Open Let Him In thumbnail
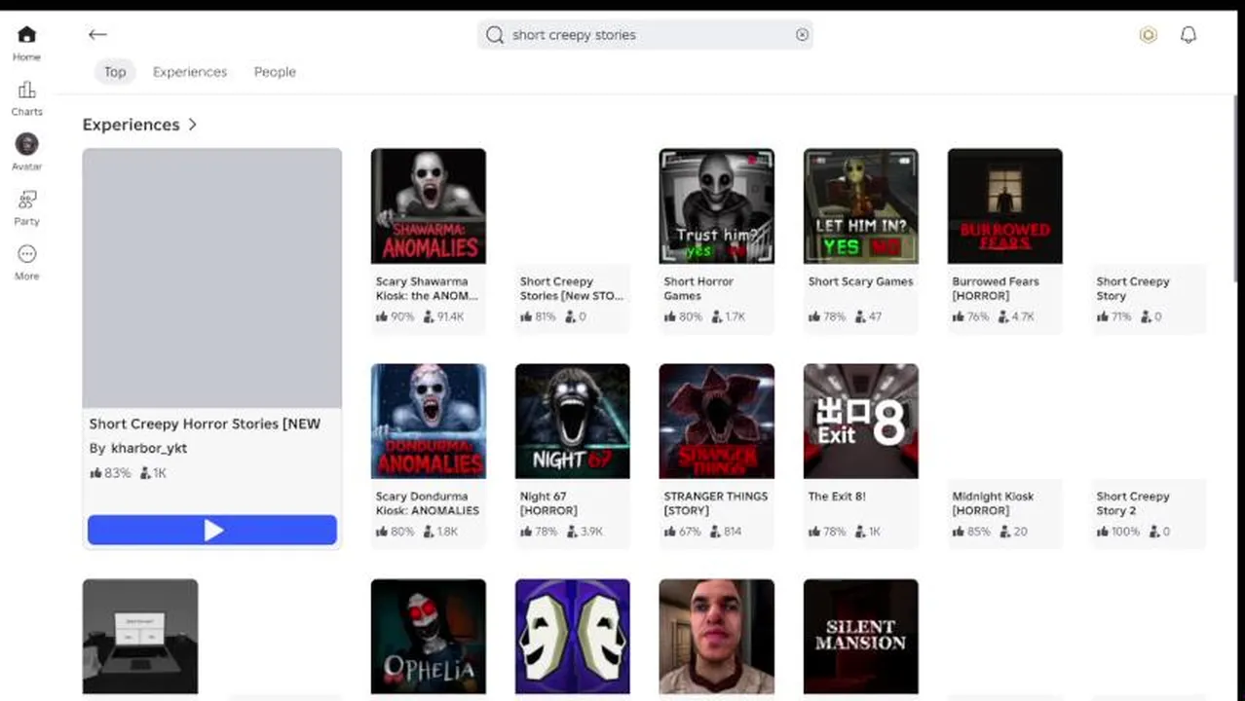This screenshot has height=701, width=1245. pyautogui.click(x=861, y=205)
